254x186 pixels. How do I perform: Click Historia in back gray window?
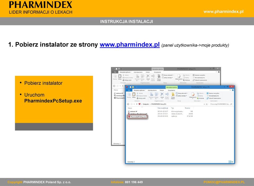point(187,80)
